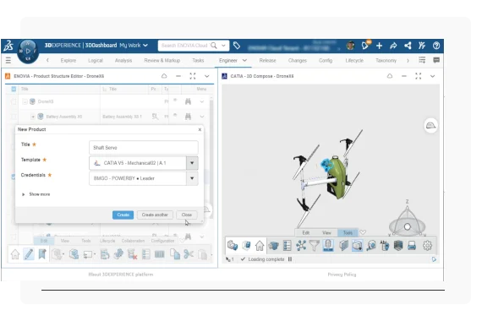
Task: Click the Create button
Action: pos(123,215)
